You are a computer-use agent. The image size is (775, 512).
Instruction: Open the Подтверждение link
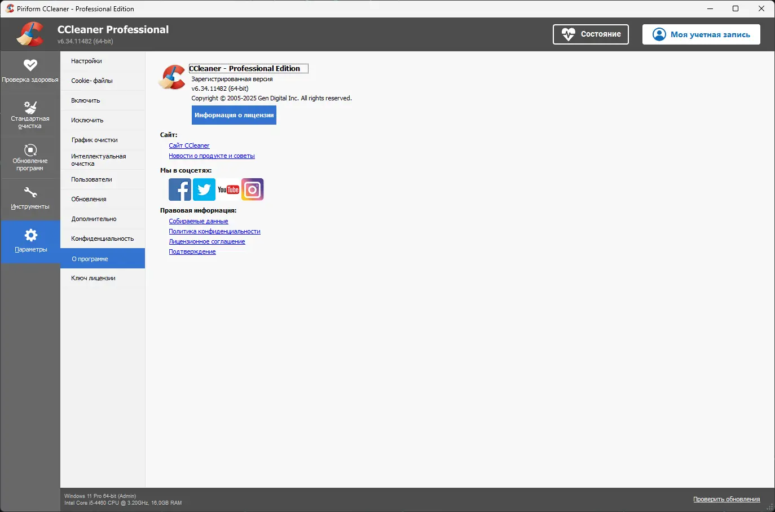[x=192, y=251]
